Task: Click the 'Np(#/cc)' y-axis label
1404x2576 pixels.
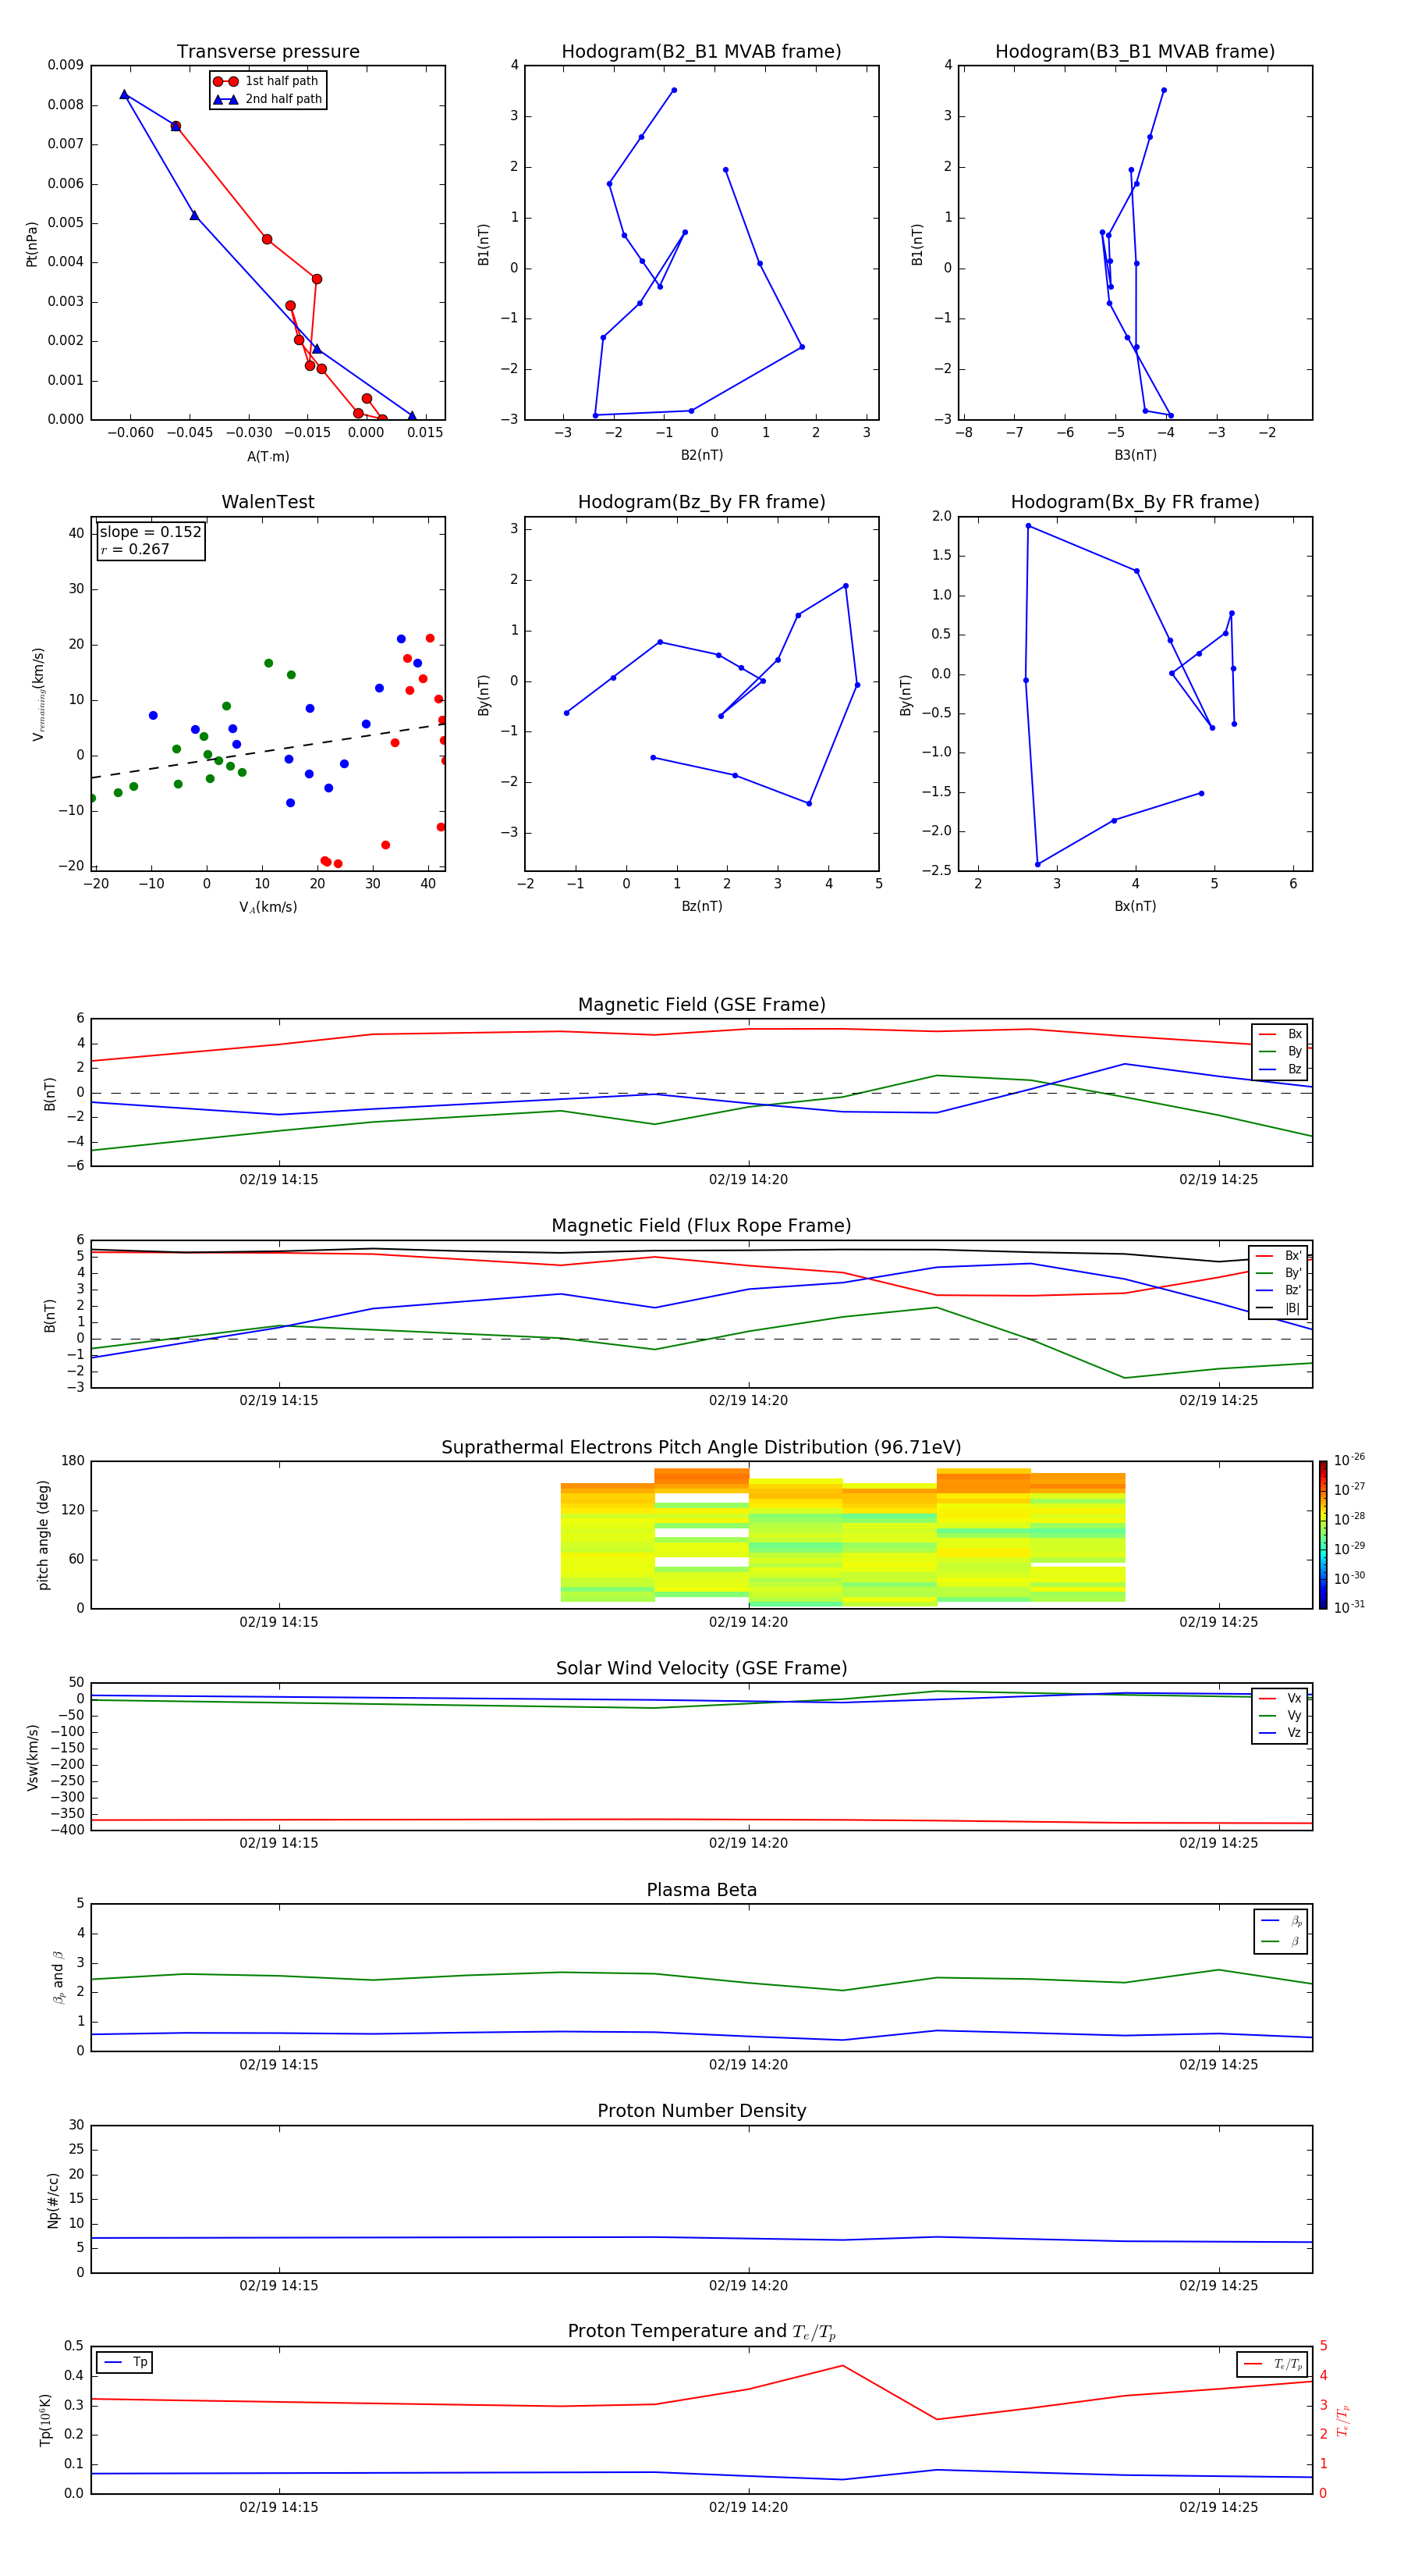Action: click(53, 2200)
